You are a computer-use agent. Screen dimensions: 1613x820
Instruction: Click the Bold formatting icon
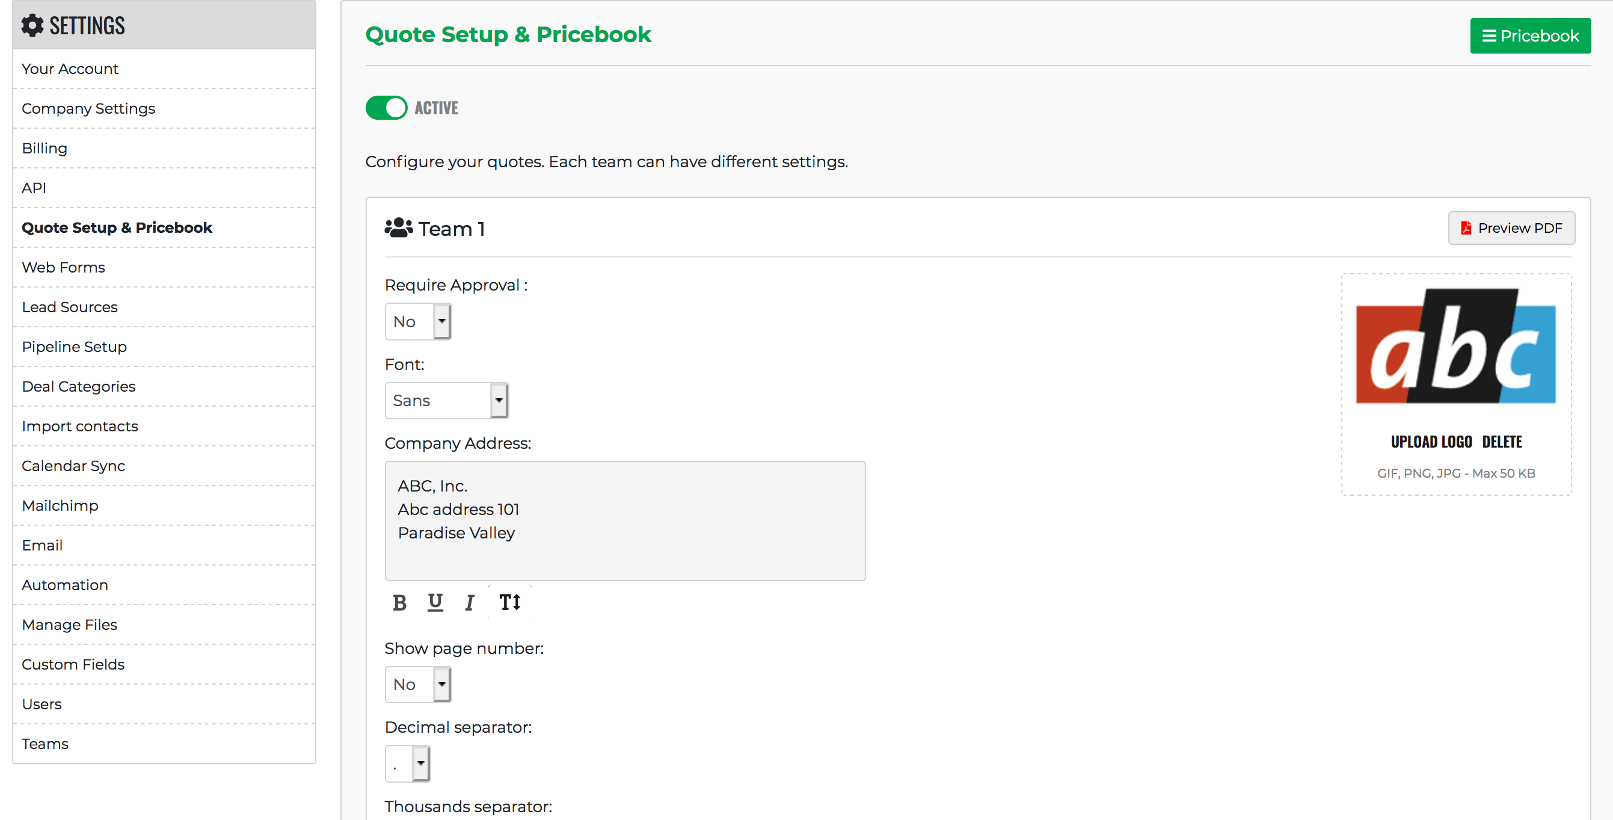(x=399, y=603)
